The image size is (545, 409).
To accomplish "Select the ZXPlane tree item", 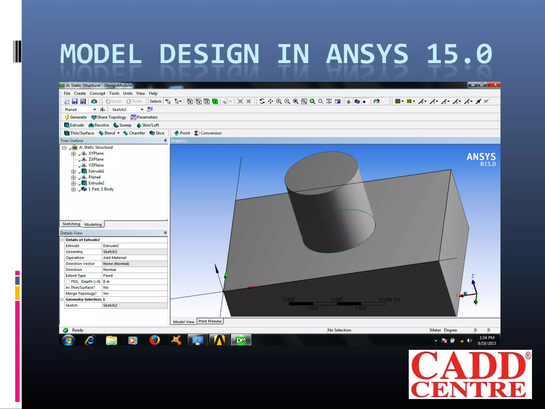I will [x=96, y=159].
